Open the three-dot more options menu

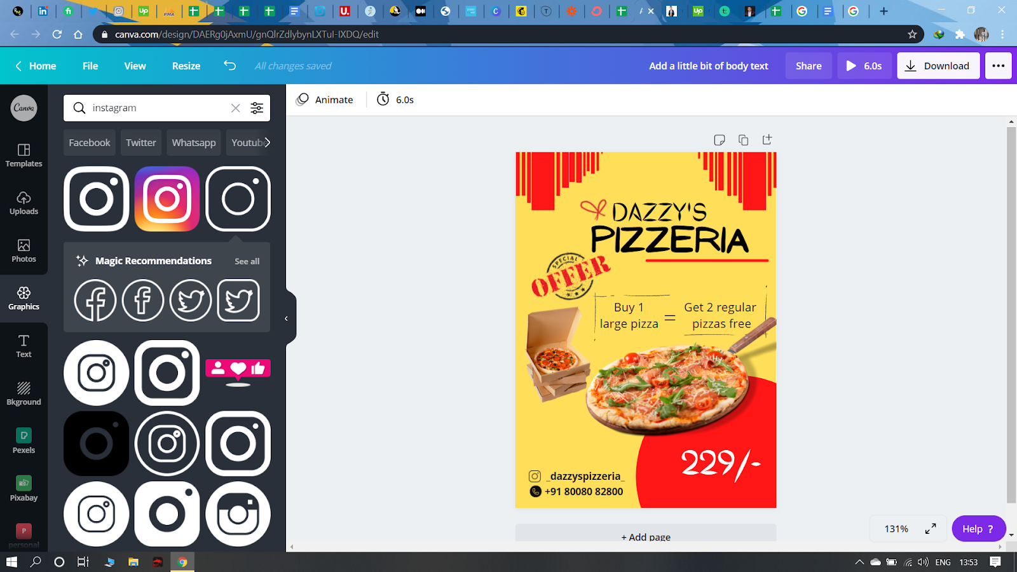point(998,65)
